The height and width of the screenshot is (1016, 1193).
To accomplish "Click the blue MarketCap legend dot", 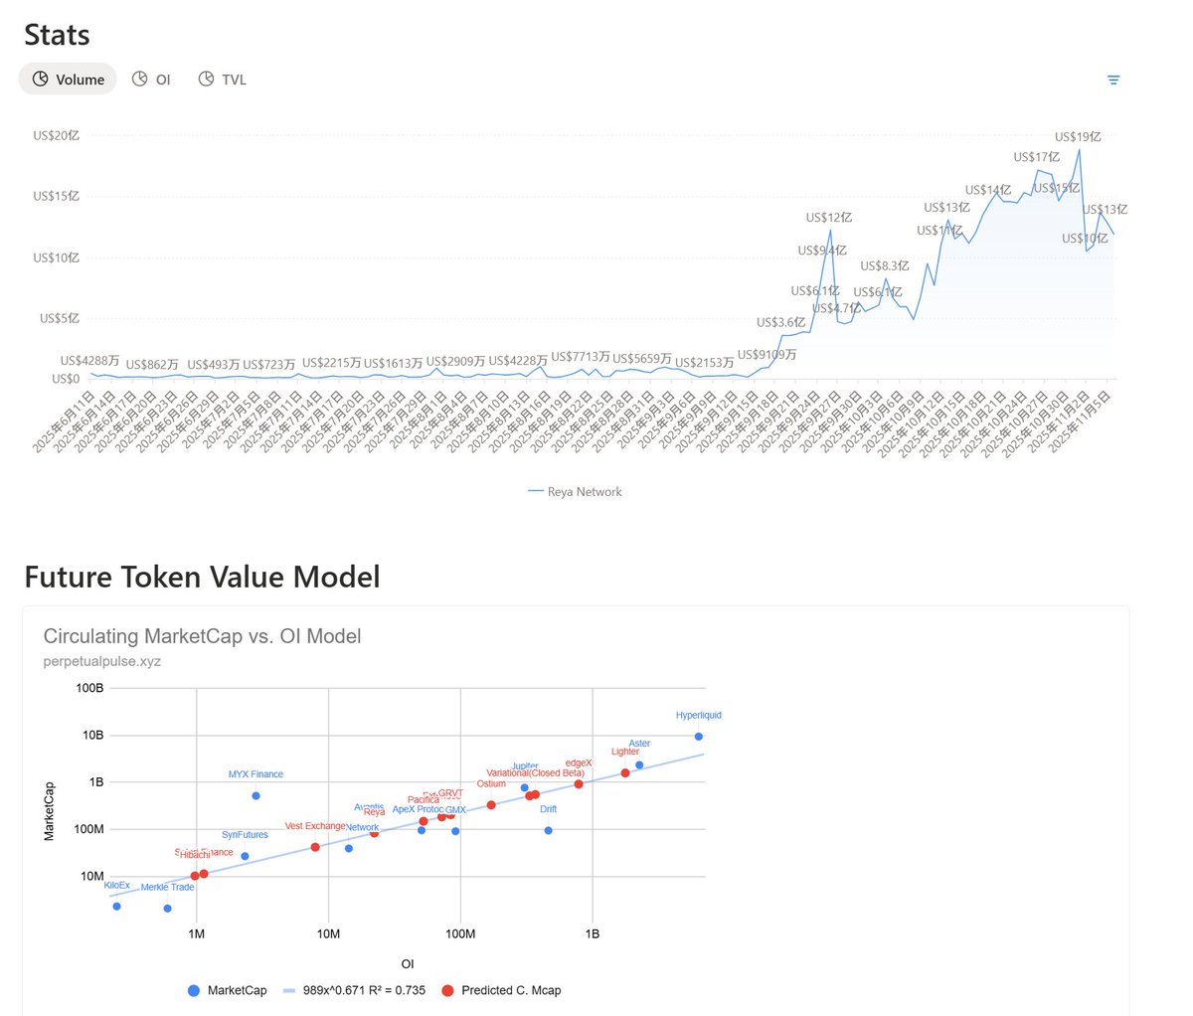I will click(194, 990).
